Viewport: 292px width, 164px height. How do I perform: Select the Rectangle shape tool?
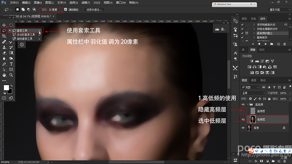[x=11, y=70]
